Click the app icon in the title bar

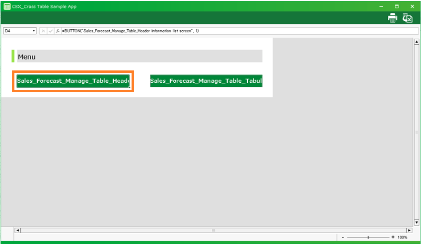6,6
